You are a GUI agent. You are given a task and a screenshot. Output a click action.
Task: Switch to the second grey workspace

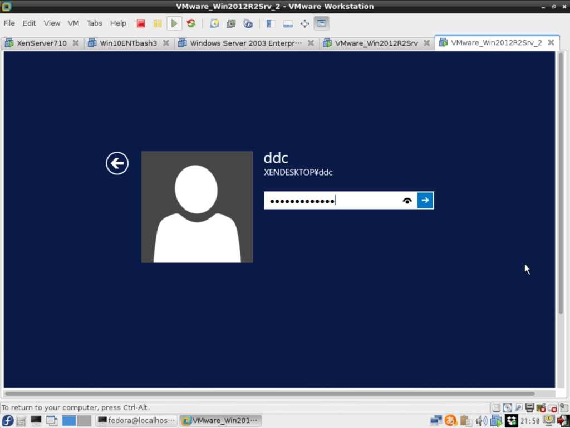(85, 421)
